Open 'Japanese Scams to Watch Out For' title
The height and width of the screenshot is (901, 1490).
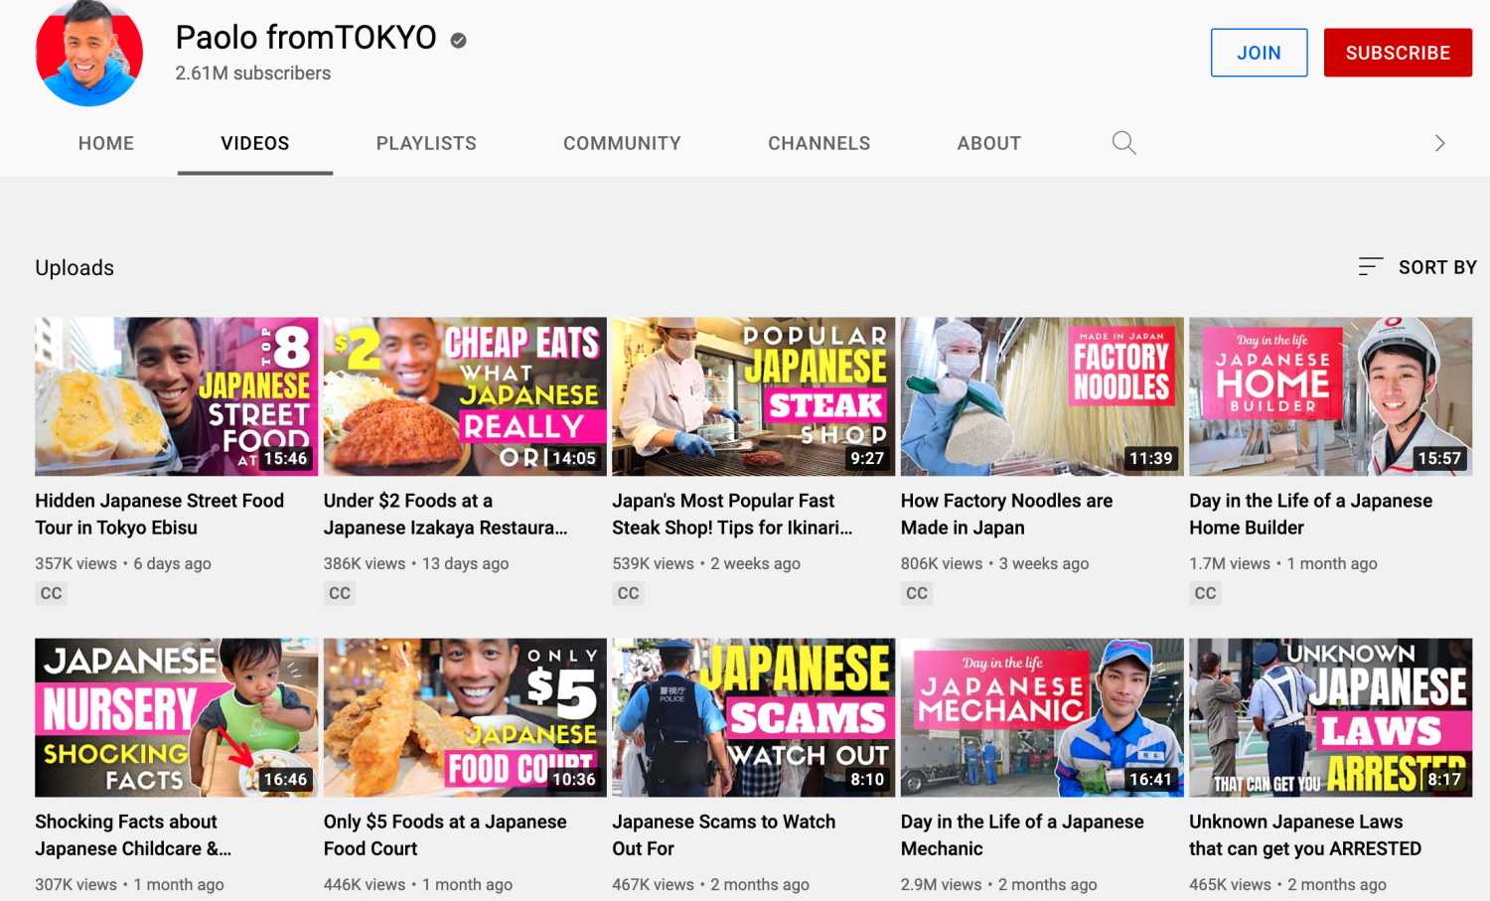(x=723, y=834)
